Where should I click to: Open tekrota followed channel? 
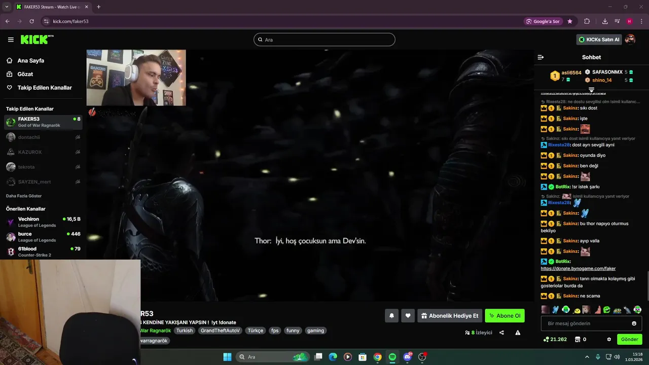[x=43, y=167]
